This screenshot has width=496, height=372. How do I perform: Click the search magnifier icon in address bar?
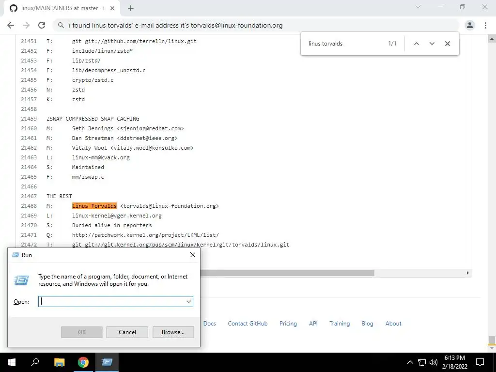[61, 25]
